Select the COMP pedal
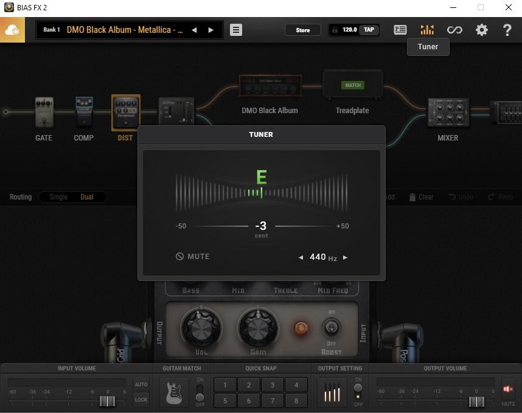Viewport: 522px width, 413px height. click(84, 111)
